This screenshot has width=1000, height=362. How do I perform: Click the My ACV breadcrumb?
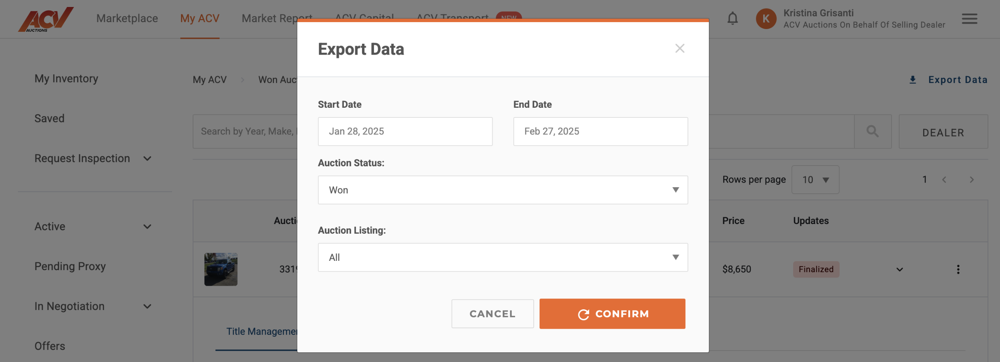tap(210, 79)
